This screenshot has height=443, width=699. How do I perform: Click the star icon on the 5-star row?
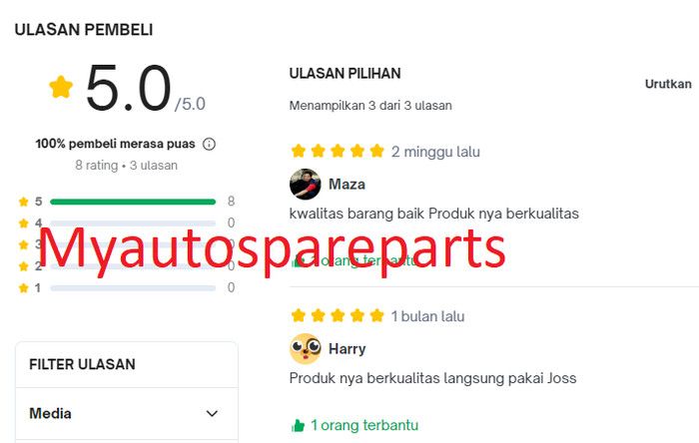(x=24, y=202)
